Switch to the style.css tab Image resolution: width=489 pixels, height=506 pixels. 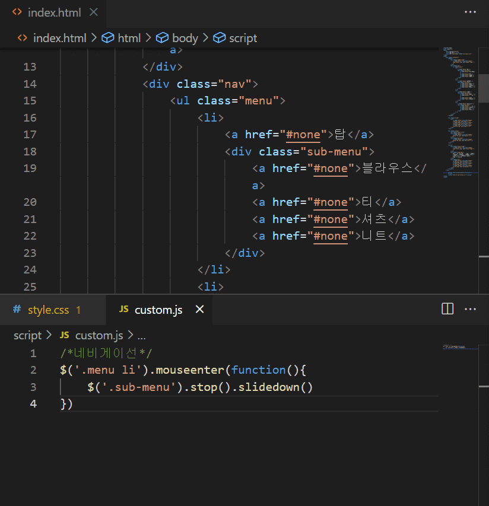pyautogui.click(x=48, y=310)
